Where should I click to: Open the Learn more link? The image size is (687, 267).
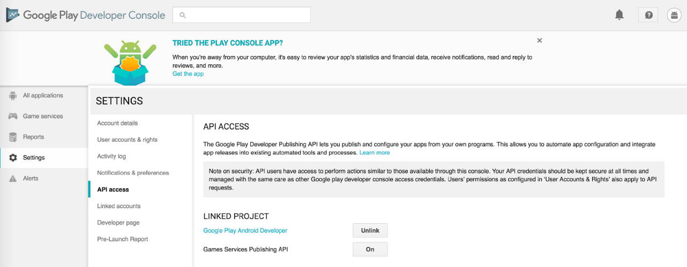pos(375,152)
